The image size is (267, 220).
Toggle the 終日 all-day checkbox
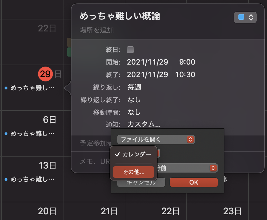[130, 50]
